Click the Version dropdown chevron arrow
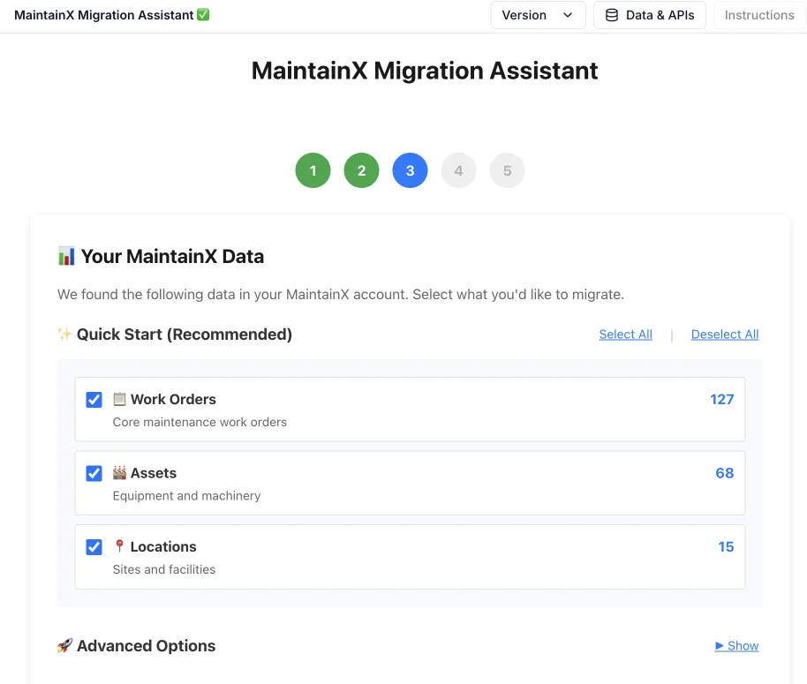The width and height of the screenshot is (807, 684). pos(568,15)
